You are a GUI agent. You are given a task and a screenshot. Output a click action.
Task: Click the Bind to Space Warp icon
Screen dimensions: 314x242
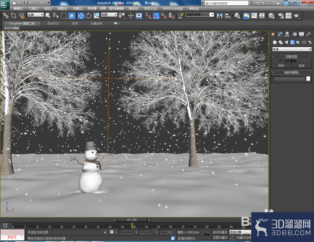(x=22, y=15)
